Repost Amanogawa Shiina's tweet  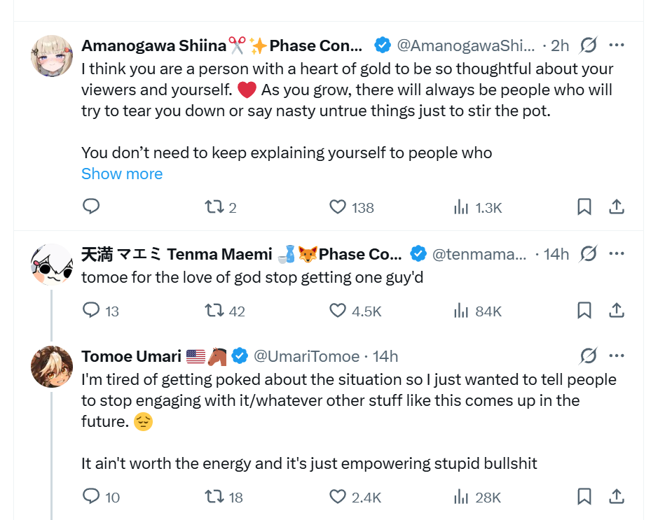(213, 206)
